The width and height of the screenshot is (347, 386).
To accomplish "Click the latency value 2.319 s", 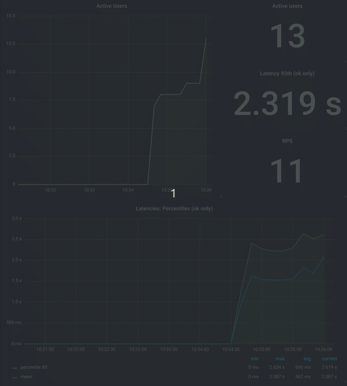I will point(288,103).
